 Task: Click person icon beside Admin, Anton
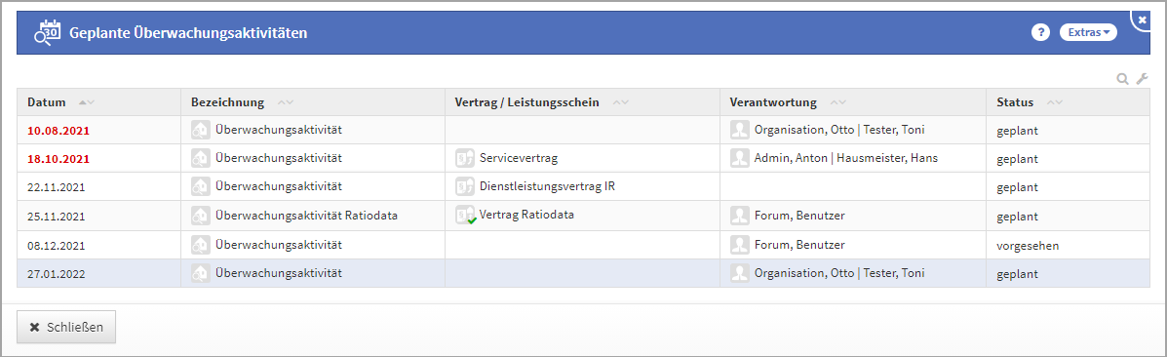click(739, 158)
